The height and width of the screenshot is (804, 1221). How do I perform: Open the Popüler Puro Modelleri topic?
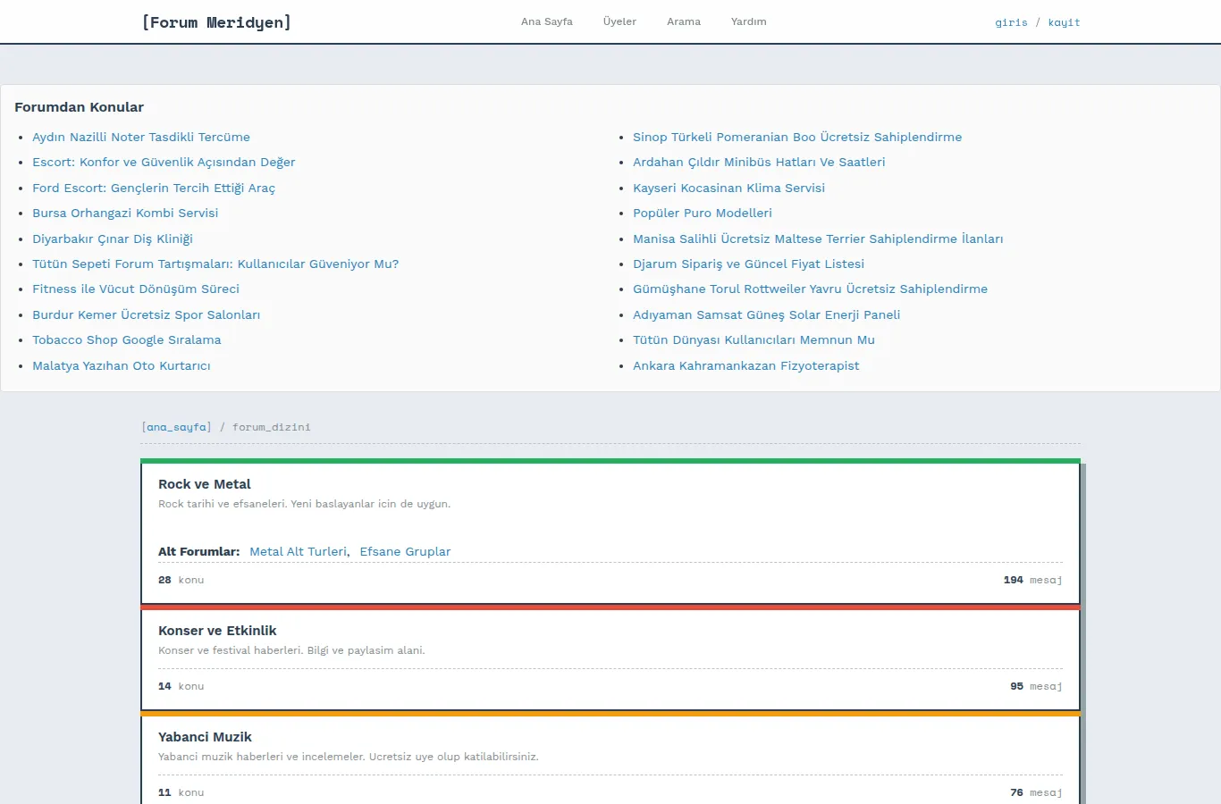click(x=703, y=213)
